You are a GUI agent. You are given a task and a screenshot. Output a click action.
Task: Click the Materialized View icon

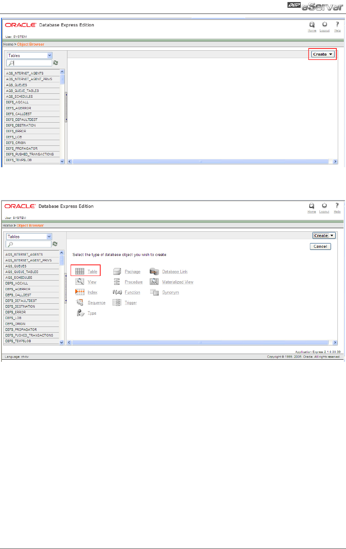pos(154,282)
